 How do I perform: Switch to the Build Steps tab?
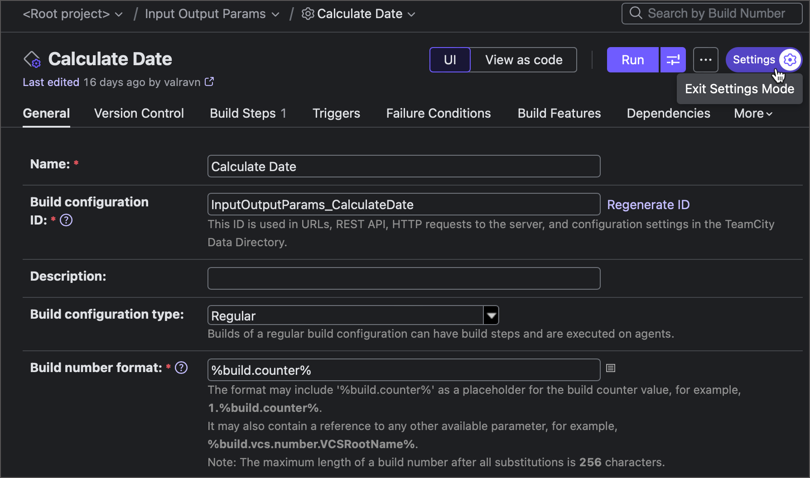click(243, 113)
